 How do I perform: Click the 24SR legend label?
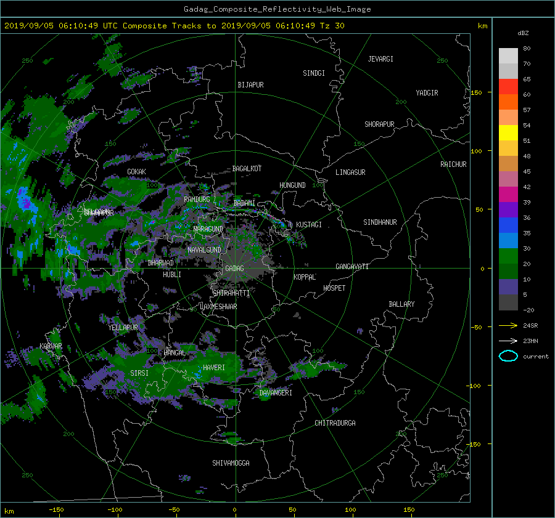(530, 326)
